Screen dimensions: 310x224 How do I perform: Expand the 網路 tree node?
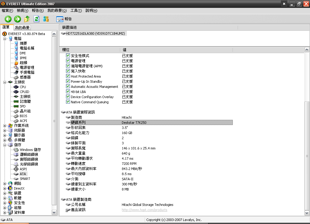[5, 184]
